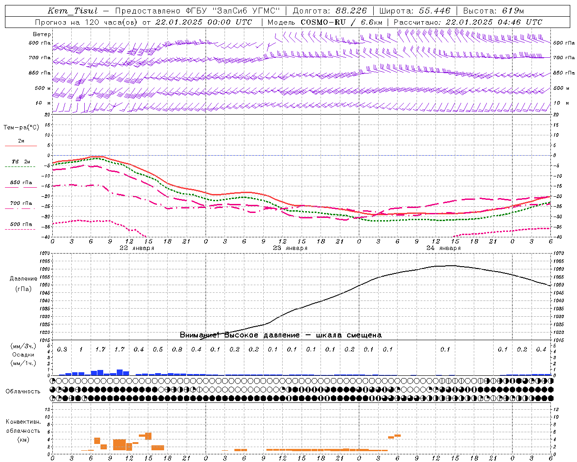Click the Td 2м dashed legend sample
The height and width of the screenshot is (462, 577).
point(20,167)
